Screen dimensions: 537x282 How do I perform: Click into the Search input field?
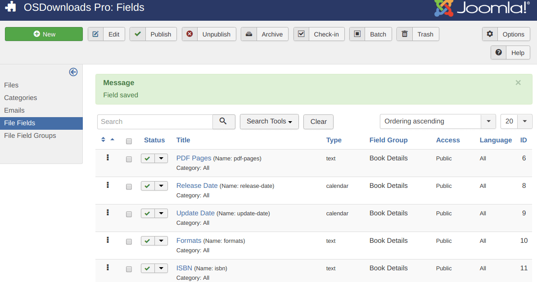click(155, 122)
